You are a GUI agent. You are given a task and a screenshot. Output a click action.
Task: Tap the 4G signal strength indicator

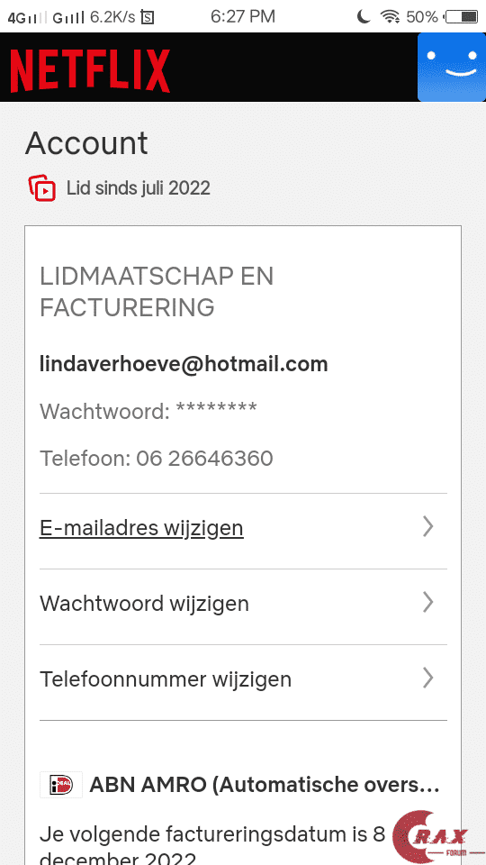[x=28, y=18]
